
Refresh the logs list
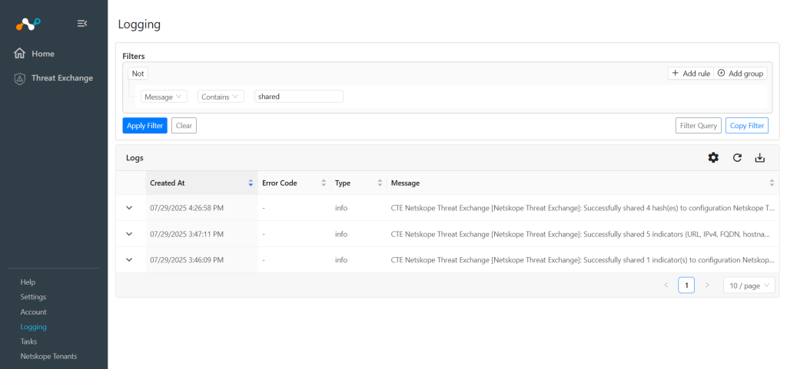pyautogui.click(x=737, y=158)
